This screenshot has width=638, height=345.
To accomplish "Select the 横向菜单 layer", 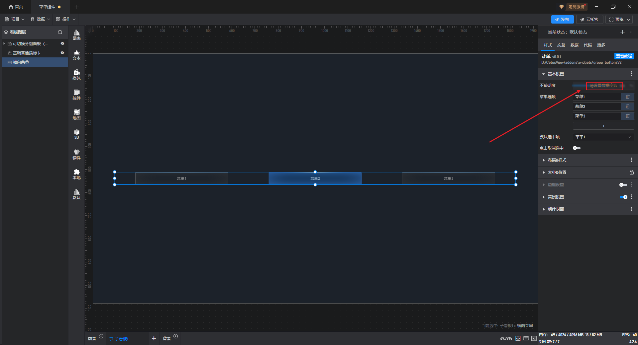I will [x=35, y=62].
